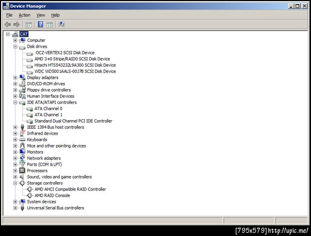Click the Infrared devices icon
Viewport: 311px width, 236px height.
22,133
